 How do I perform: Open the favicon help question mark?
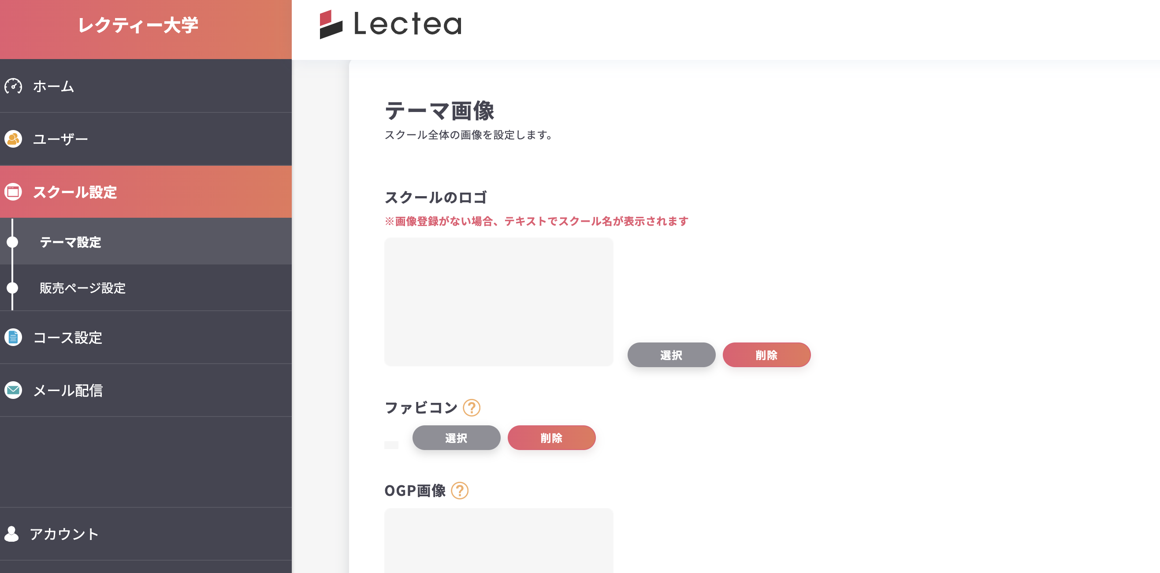coord(472,408)
